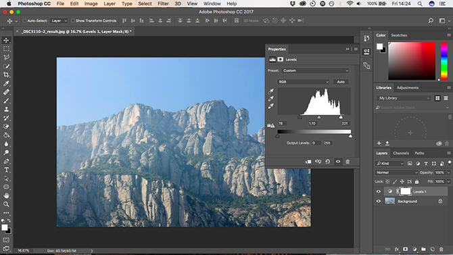Click the gray point eyedropper in Levels

pos(270,99)
